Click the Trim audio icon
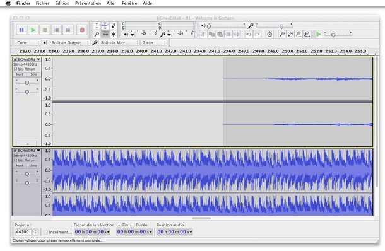 coord(228,34)
